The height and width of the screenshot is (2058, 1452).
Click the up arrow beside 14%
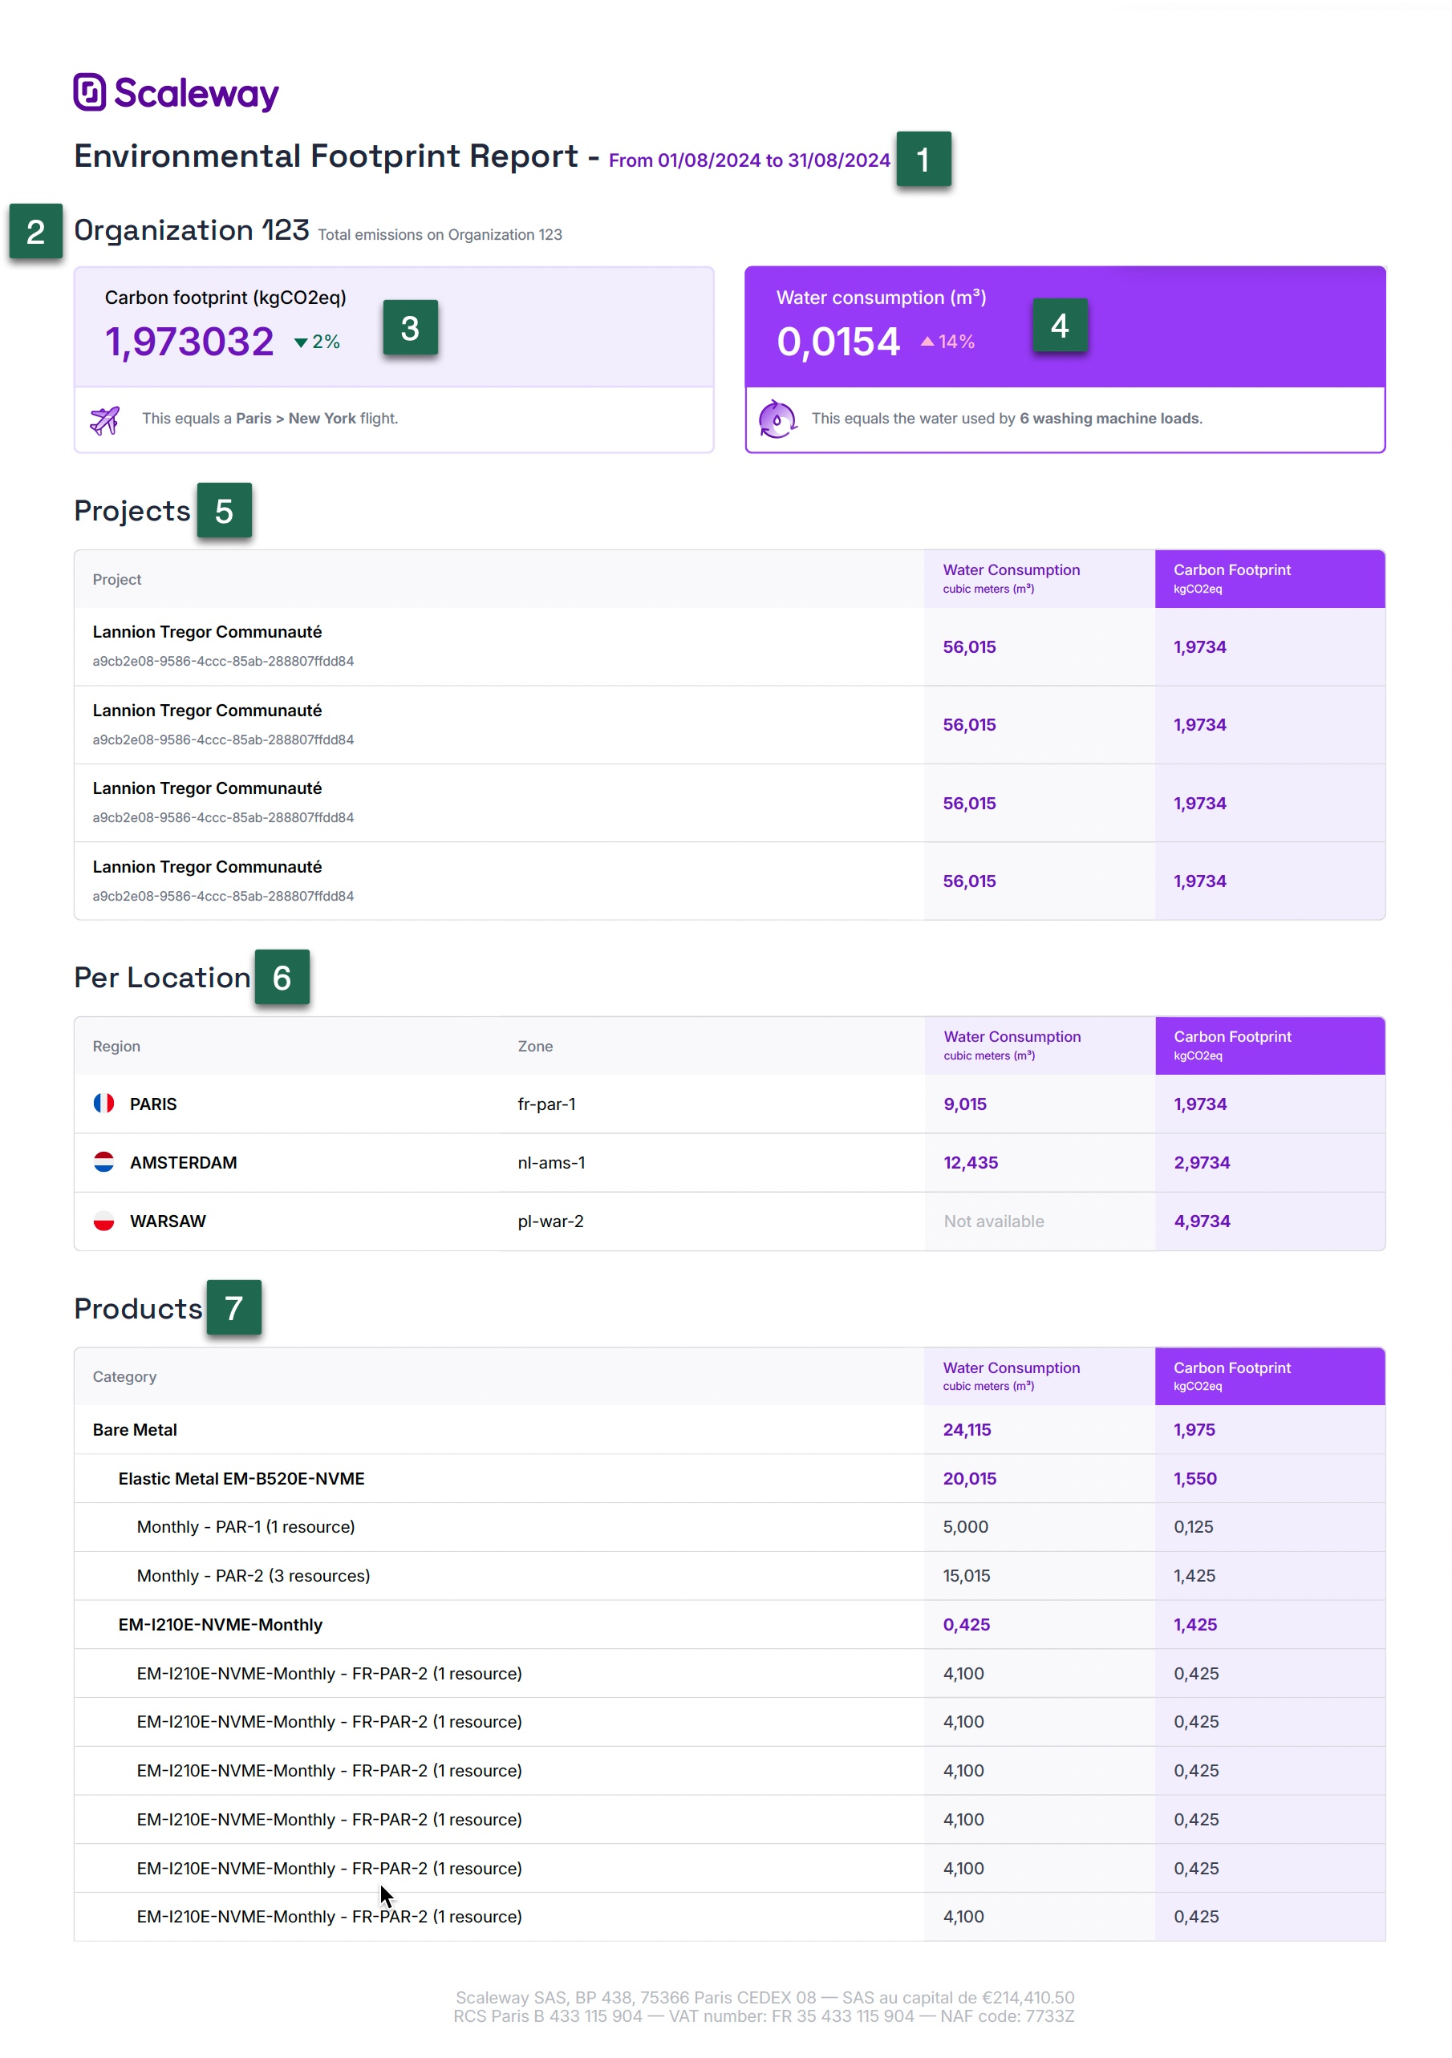click(927, 342)
